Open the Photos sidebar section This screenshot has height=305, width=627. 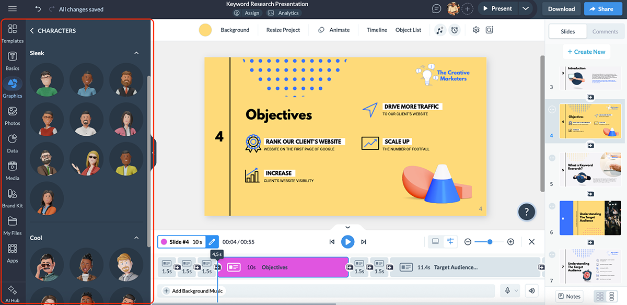(x=13, y=115)
